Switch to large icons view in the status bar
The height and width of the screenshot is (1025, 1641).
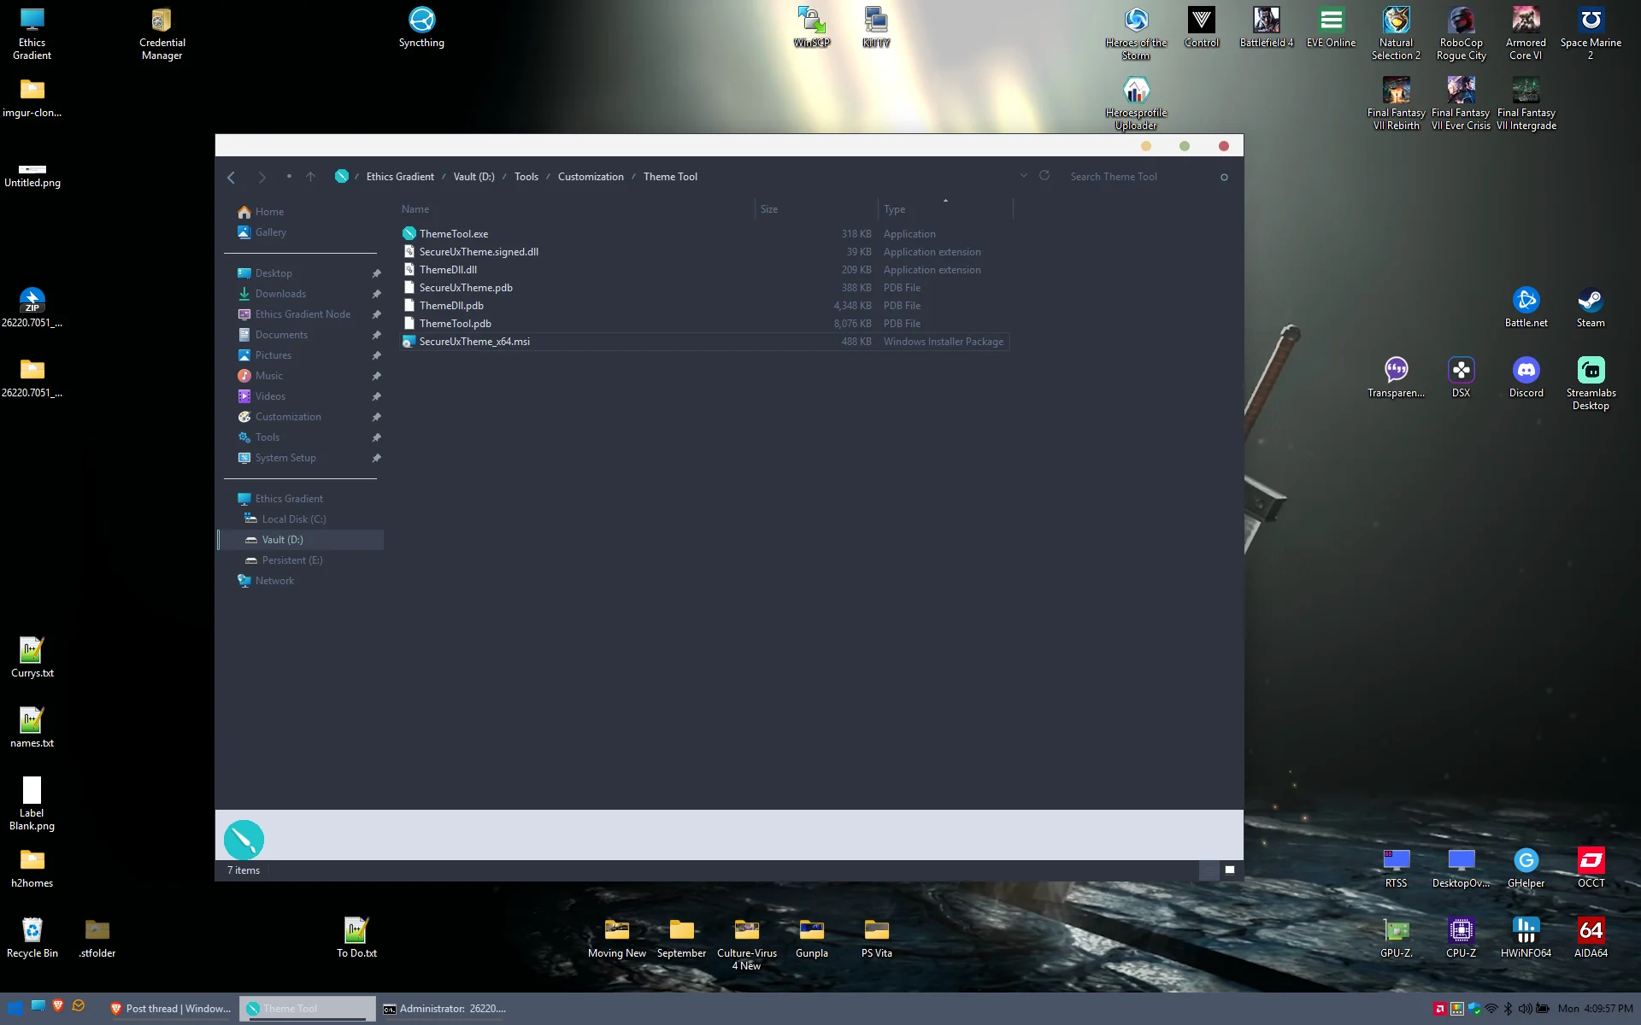coord(1230,870)
